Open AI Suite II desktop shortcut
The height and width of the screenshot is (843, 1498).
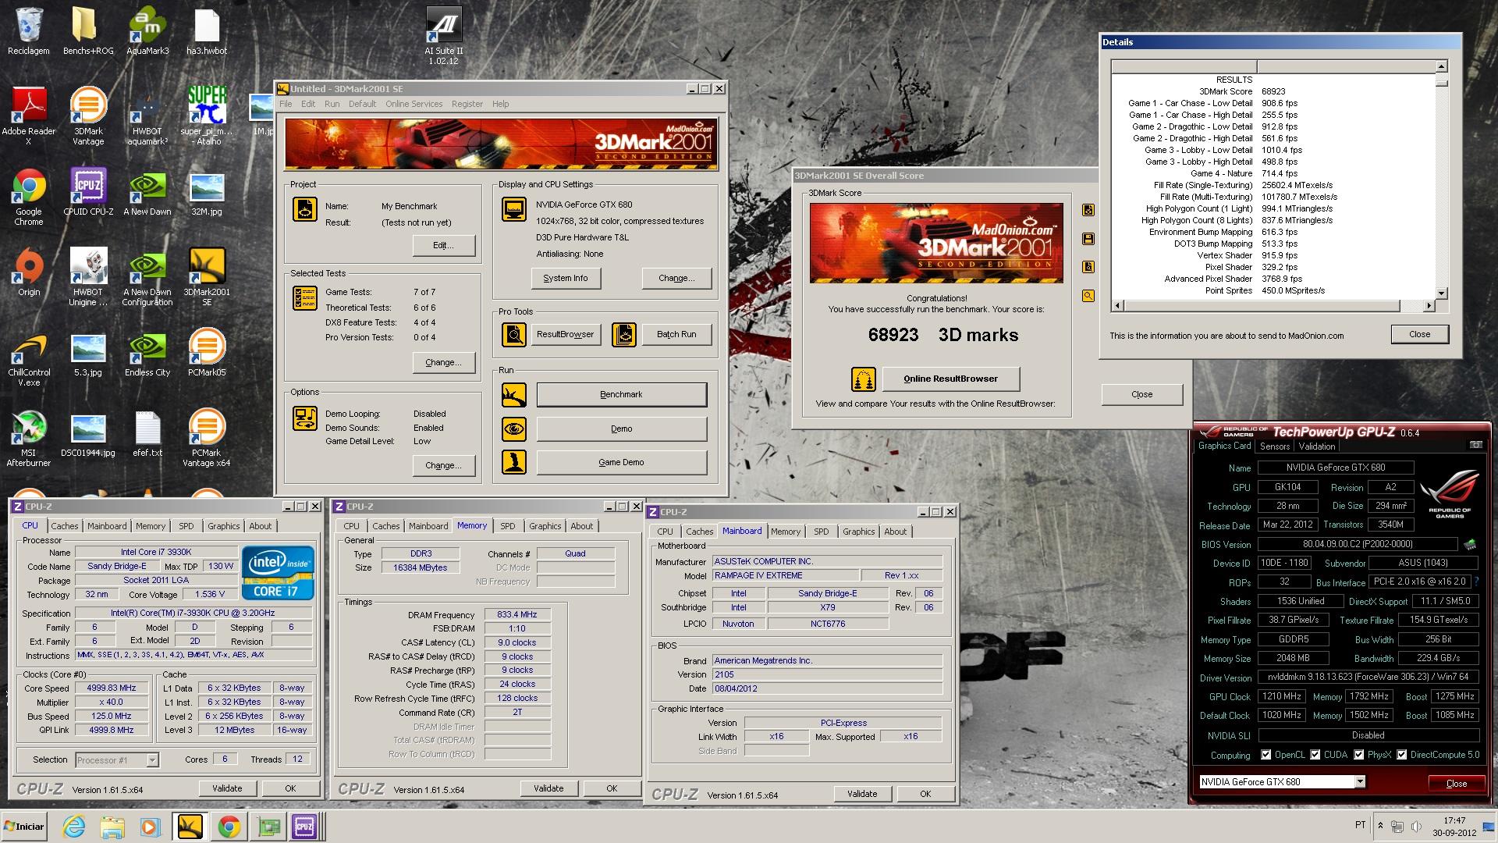443,36
